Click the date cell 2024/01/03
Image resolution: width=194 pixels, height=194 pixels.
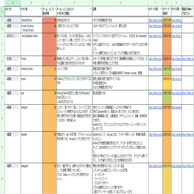point(167,44)
